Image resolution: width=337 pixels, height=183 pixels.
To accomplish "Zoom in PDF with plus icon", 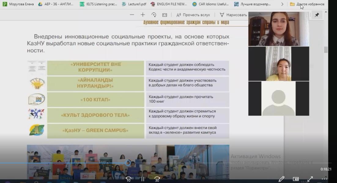I will pyautogui.click(x=143, y=15).
